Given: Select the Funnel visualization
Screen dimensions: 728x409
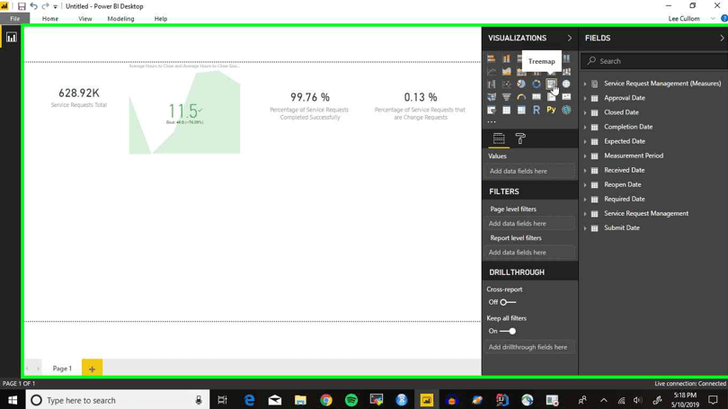Looking at the screenshot, I should pyautogui.click(x=506, y=97).
